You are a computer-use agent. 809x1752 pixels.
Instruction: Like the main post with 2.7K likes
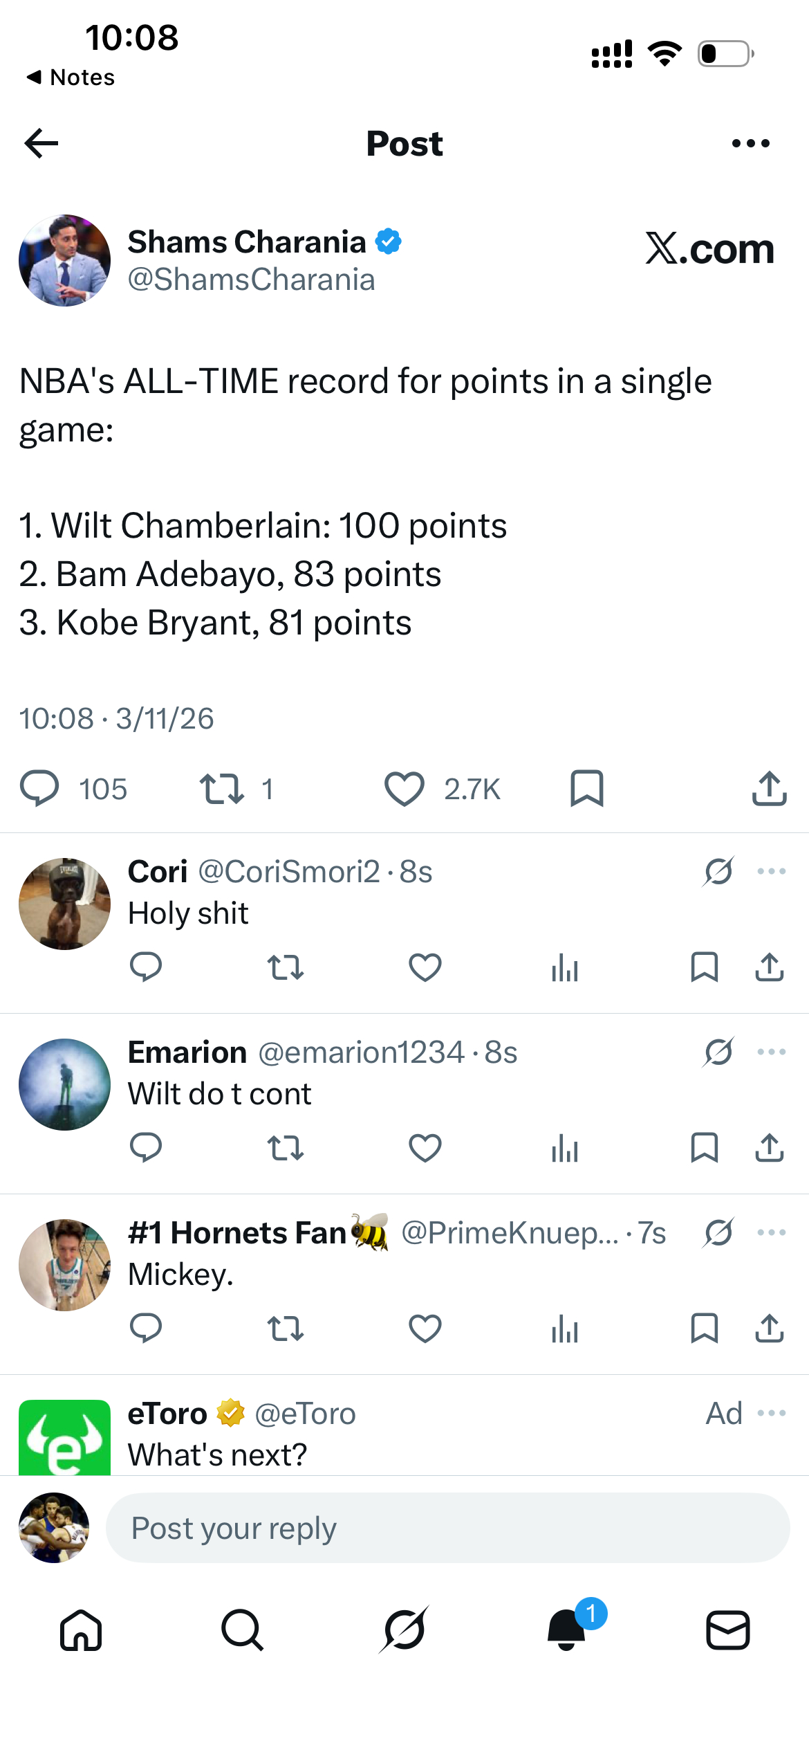coord(404,789)
